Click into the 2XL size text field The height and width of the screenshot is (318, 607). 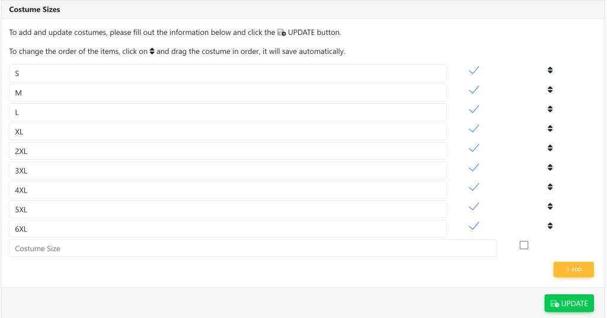(228, 151)
